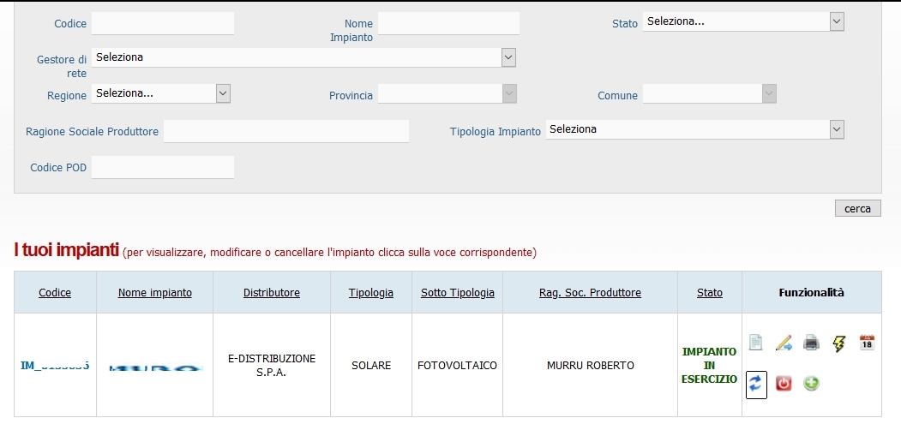The image size is (901, 424).
Task: Sort table by Stato column
Action: 710,292
